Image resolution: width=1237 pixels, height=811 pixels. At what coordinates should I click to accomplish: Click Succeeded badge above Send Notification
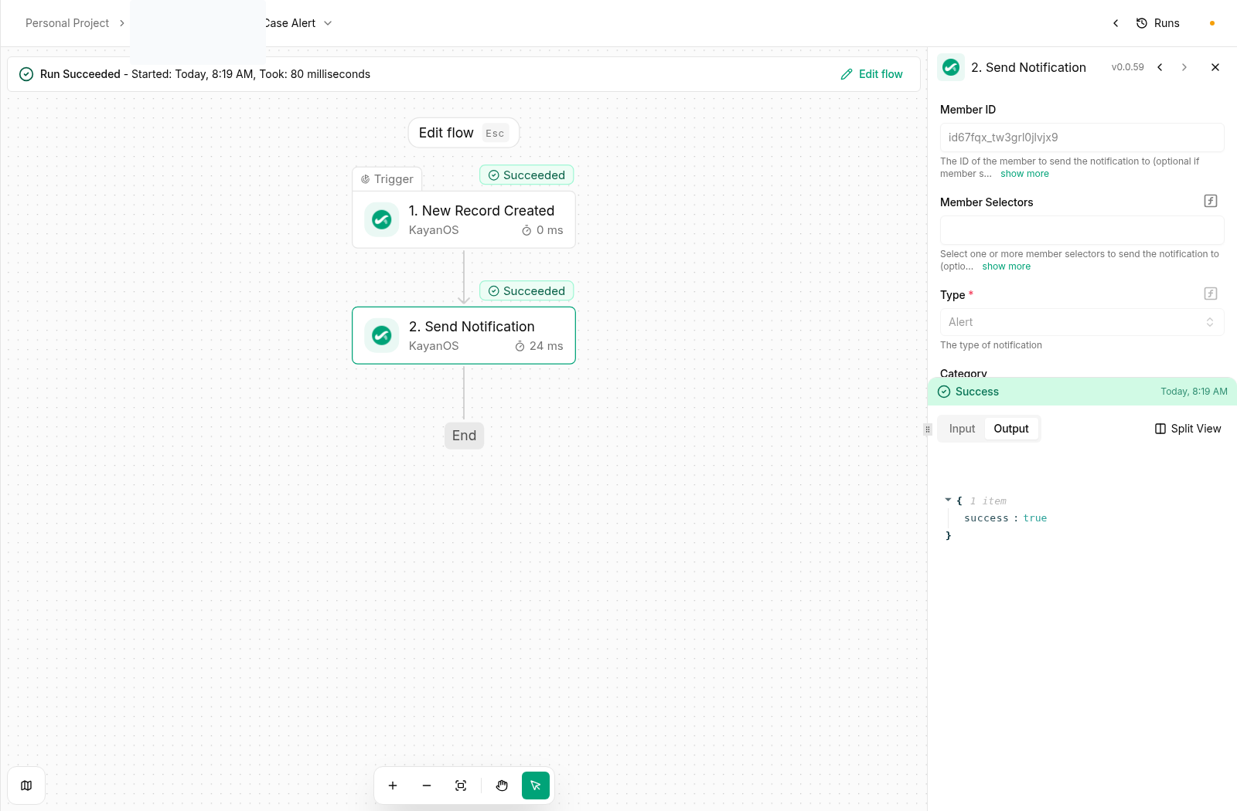[526, 291]
